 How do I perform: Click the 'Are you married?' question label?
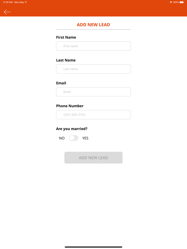(x=72, y=129)
